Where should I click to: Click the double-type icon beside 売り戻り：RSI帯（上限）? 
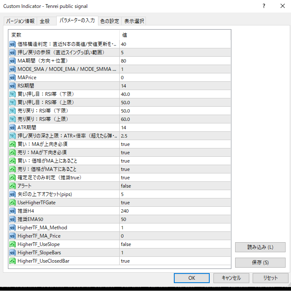coord(13,119)
